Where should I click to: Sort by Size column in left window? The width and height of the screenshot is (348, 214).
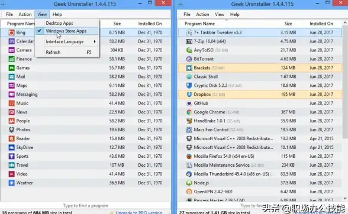117,24
